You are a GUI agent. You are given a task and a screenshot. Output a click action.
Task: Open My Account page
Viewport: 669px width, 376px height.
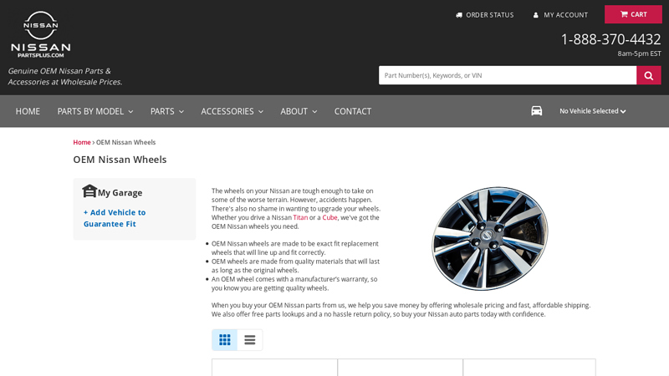(x=560, y=15)
